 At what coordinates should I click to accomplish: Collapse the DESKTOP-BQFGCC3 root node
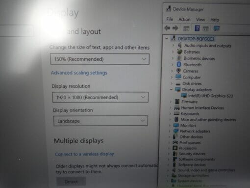(x=167, y=39)
